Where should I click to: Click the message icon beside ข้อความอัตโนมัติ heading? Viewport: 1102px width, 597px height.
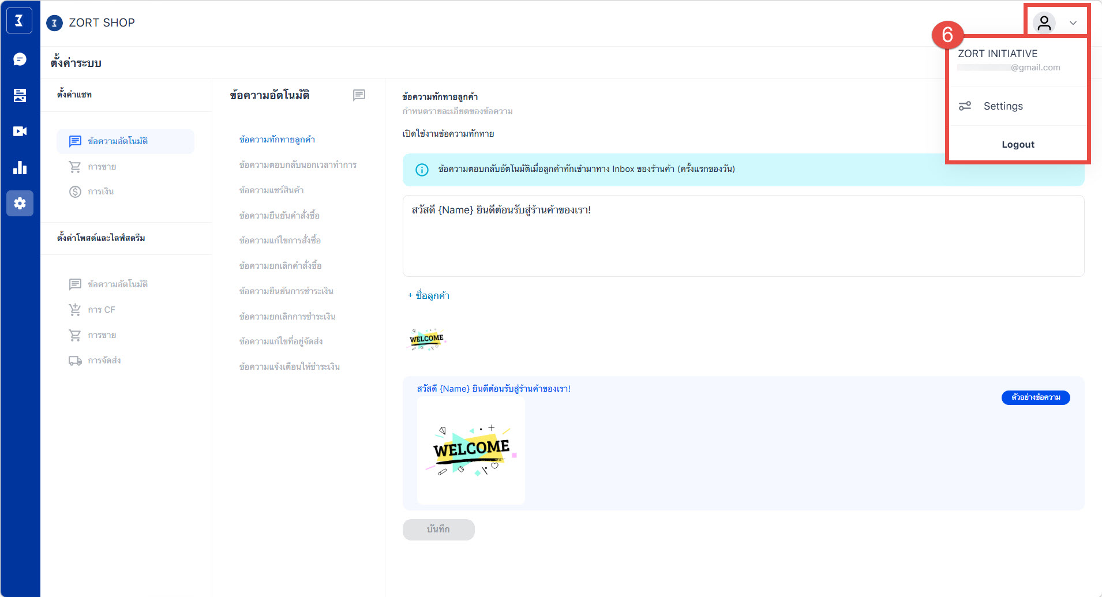(x=359, y=95)
